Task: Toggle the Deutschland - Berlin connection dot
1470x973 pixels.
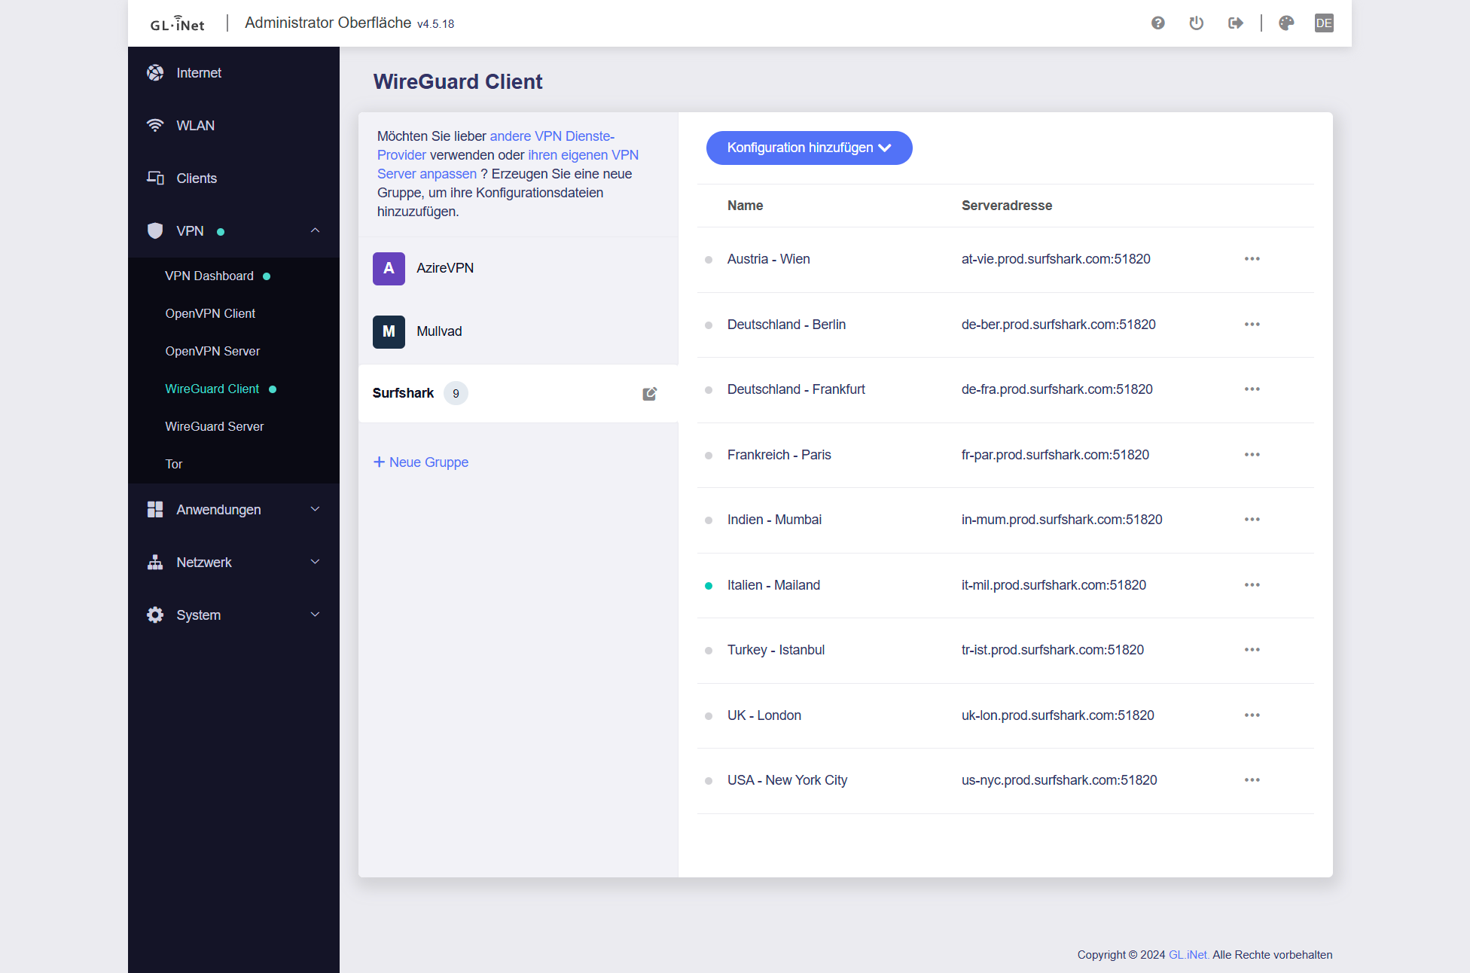Action: (x=707, y=324)
